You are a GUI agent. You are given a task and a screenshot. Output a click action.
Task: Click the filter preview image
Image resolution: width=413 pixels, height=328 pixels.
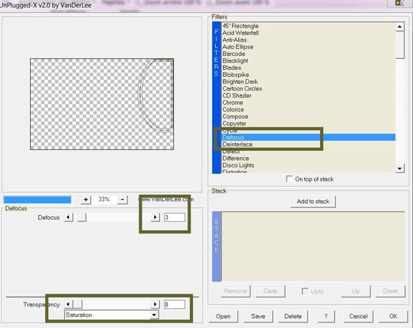coord(102,104)
